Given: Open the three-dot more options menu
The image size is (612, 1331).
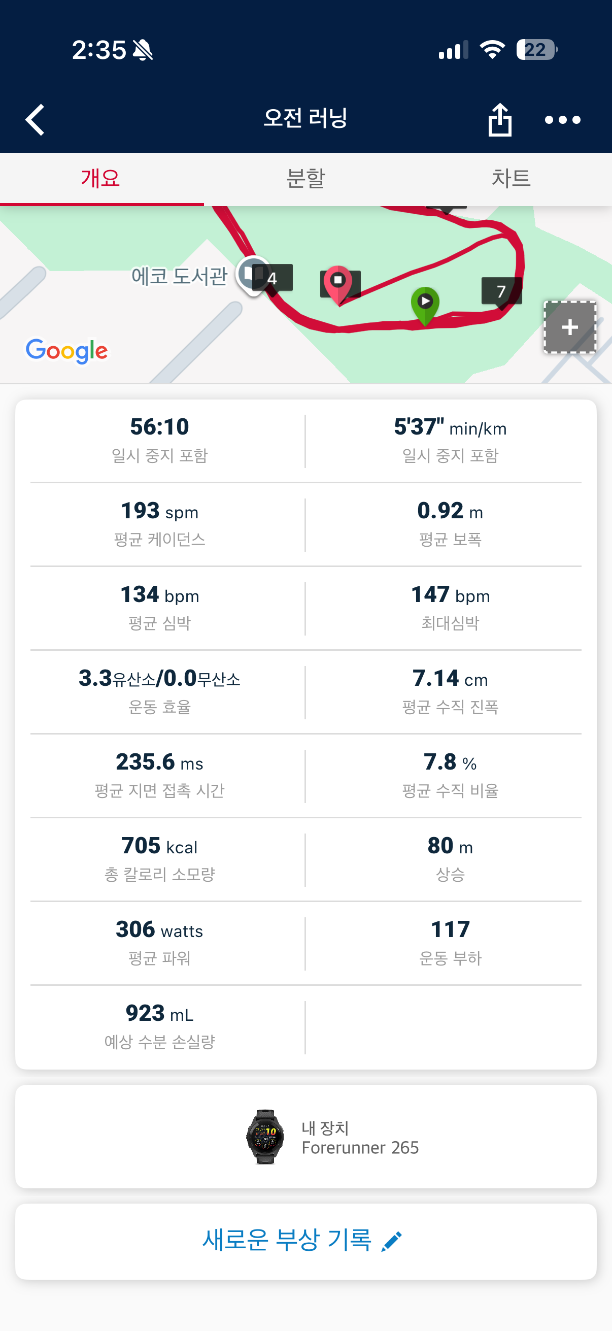Looking at the screenshot, I should click(x=562, y=120).
